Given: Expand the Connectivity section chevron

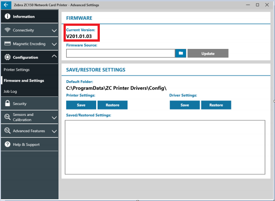Looking at the screenshot, I should (54, 31).
